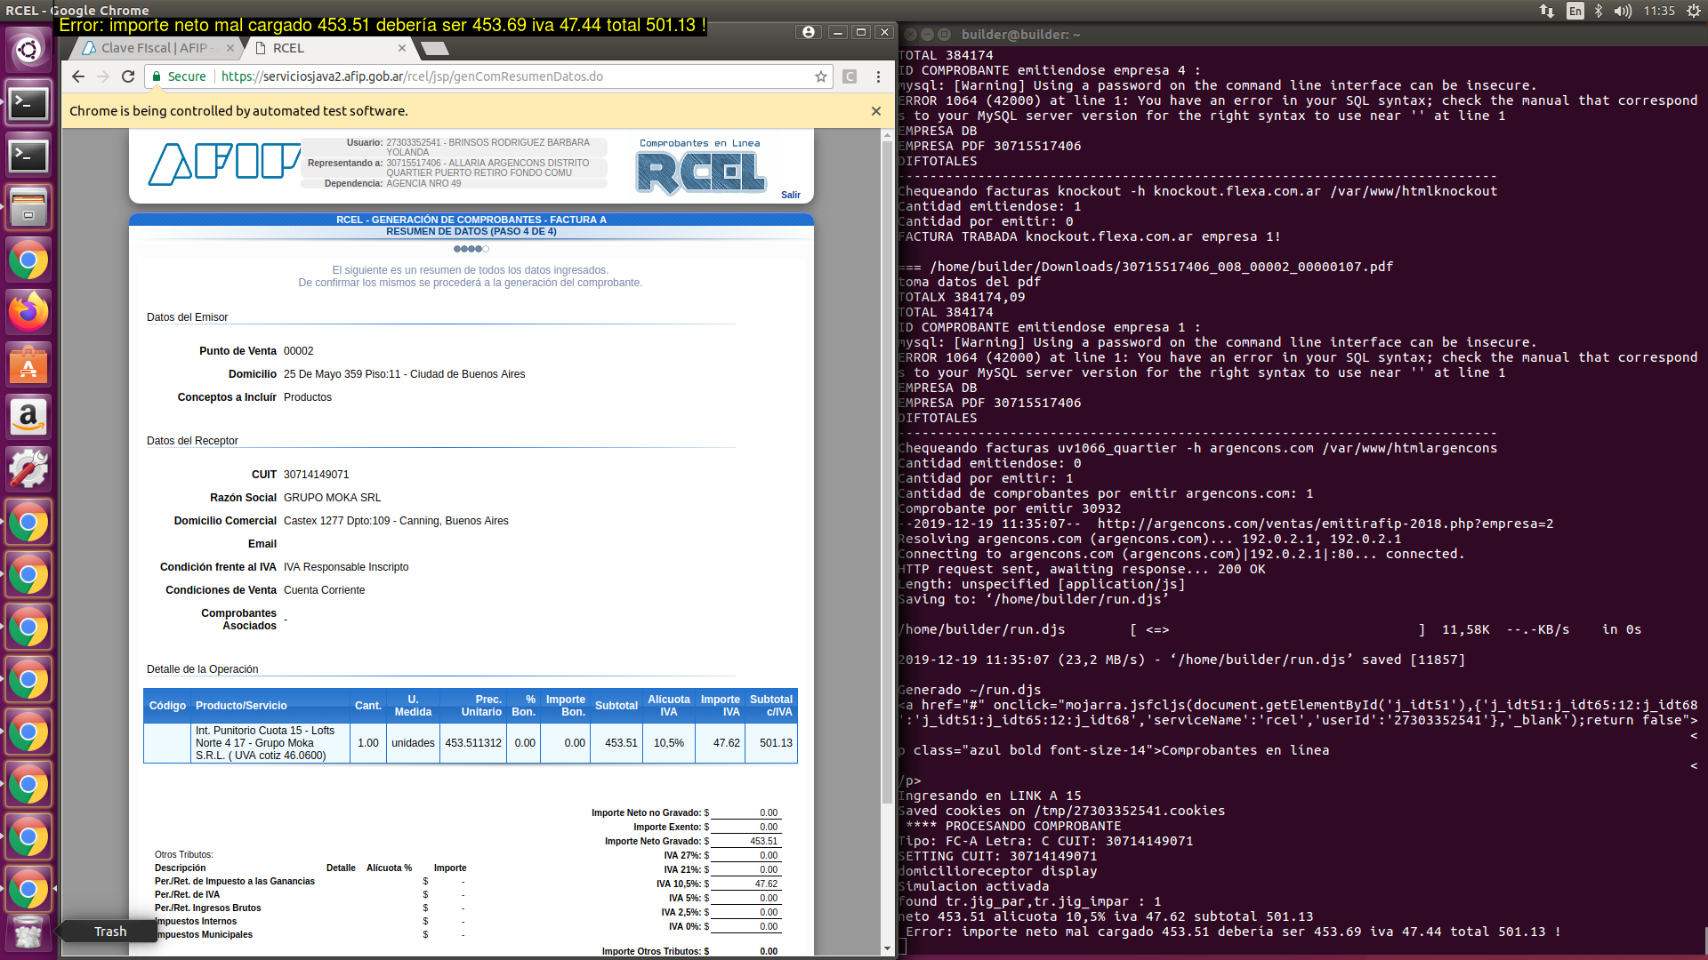Click Domicilio Comercial Castex 1277 text
This screenshot has width=1708, height=960.
point(396,521)
